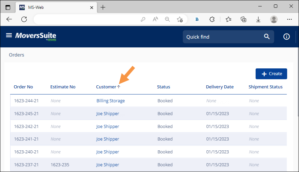Viewport: 299px width, 172px height.
Task: Select order number 1623-237-21
Action: pos(26,165)
